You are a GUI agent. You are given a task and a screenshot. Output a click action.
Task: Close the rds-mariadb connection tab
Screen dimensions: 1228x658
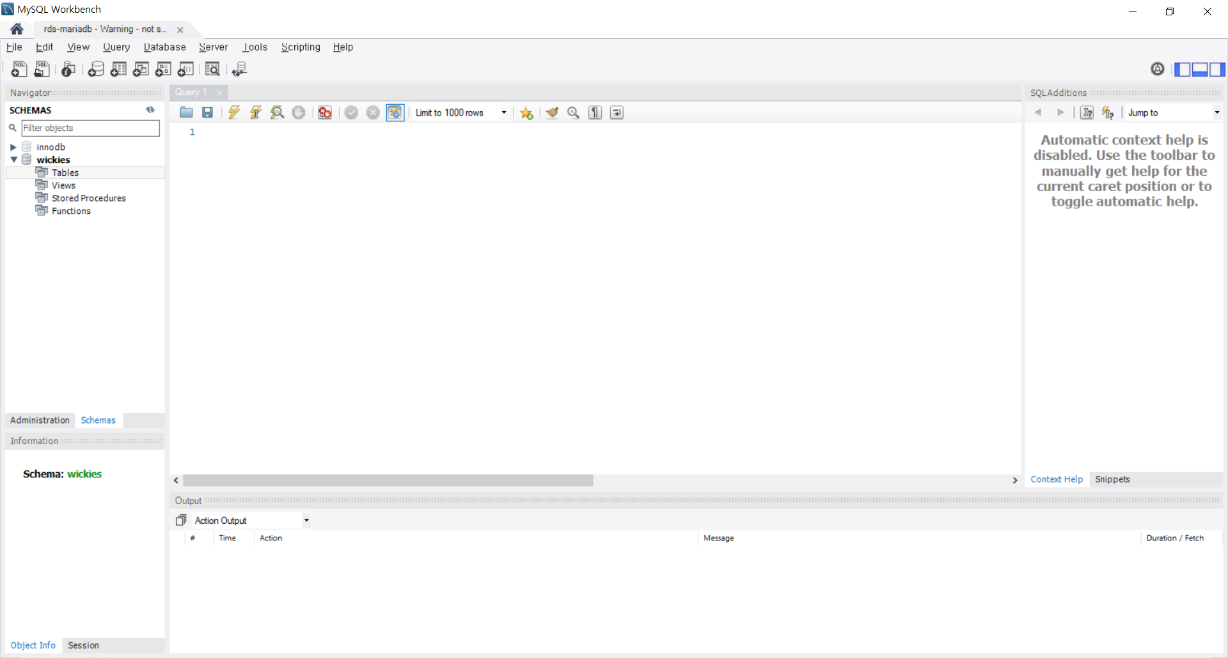[180, 30]
